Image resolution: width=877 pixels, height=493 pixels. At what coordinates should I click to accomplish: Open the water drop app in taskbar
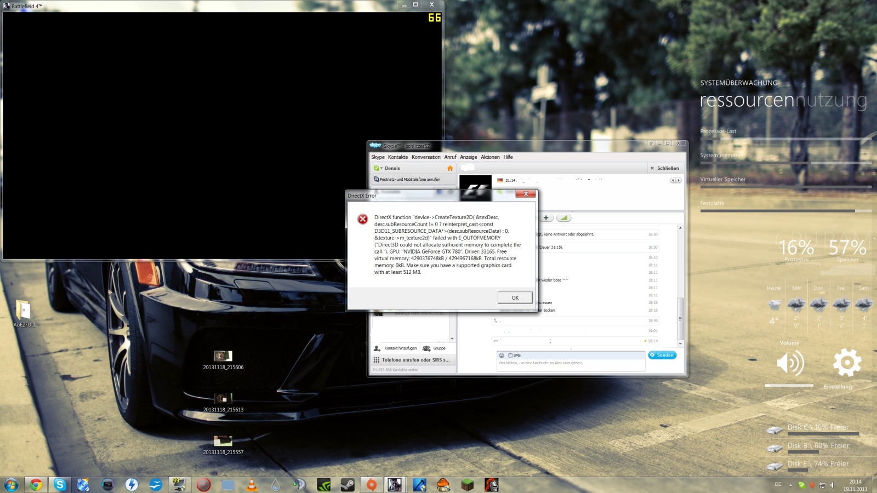tap(276, 485)
